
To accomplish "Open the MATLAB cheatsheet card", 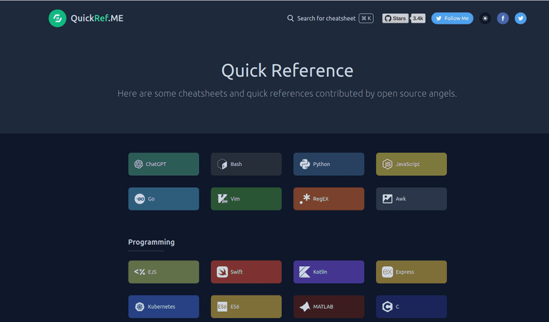I will click(x=329, y=307).
